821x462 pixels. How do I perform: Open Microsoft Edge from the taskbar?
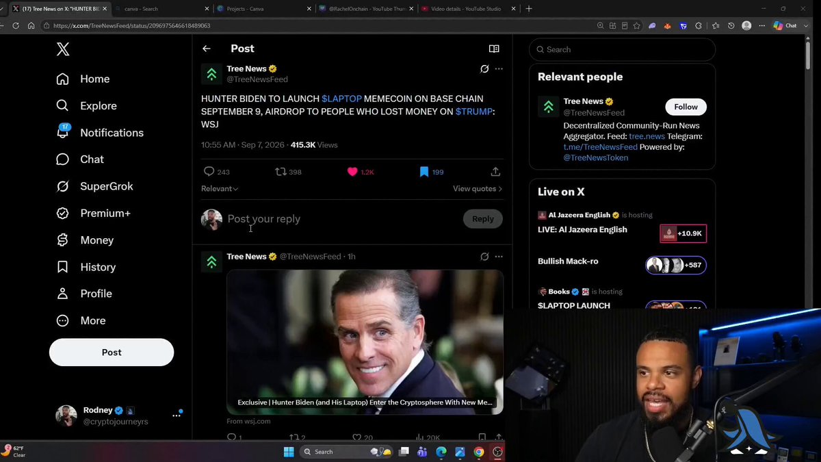pos(441,452)
